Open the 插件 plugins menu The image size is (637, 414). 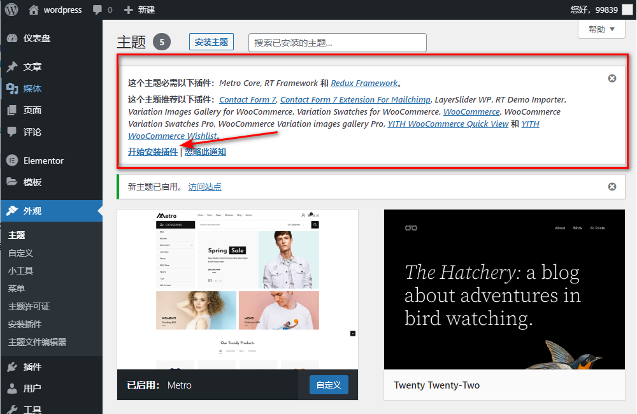pyautogui.click(x=32, y=367)
